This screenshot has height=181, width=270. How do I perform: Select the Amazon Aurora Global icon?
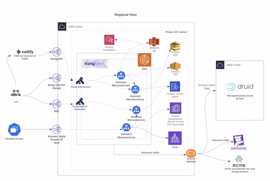tap(175, 87)
